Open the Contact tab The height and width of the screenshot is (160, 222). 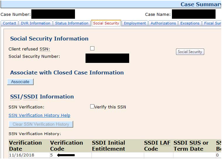(9, 23)
